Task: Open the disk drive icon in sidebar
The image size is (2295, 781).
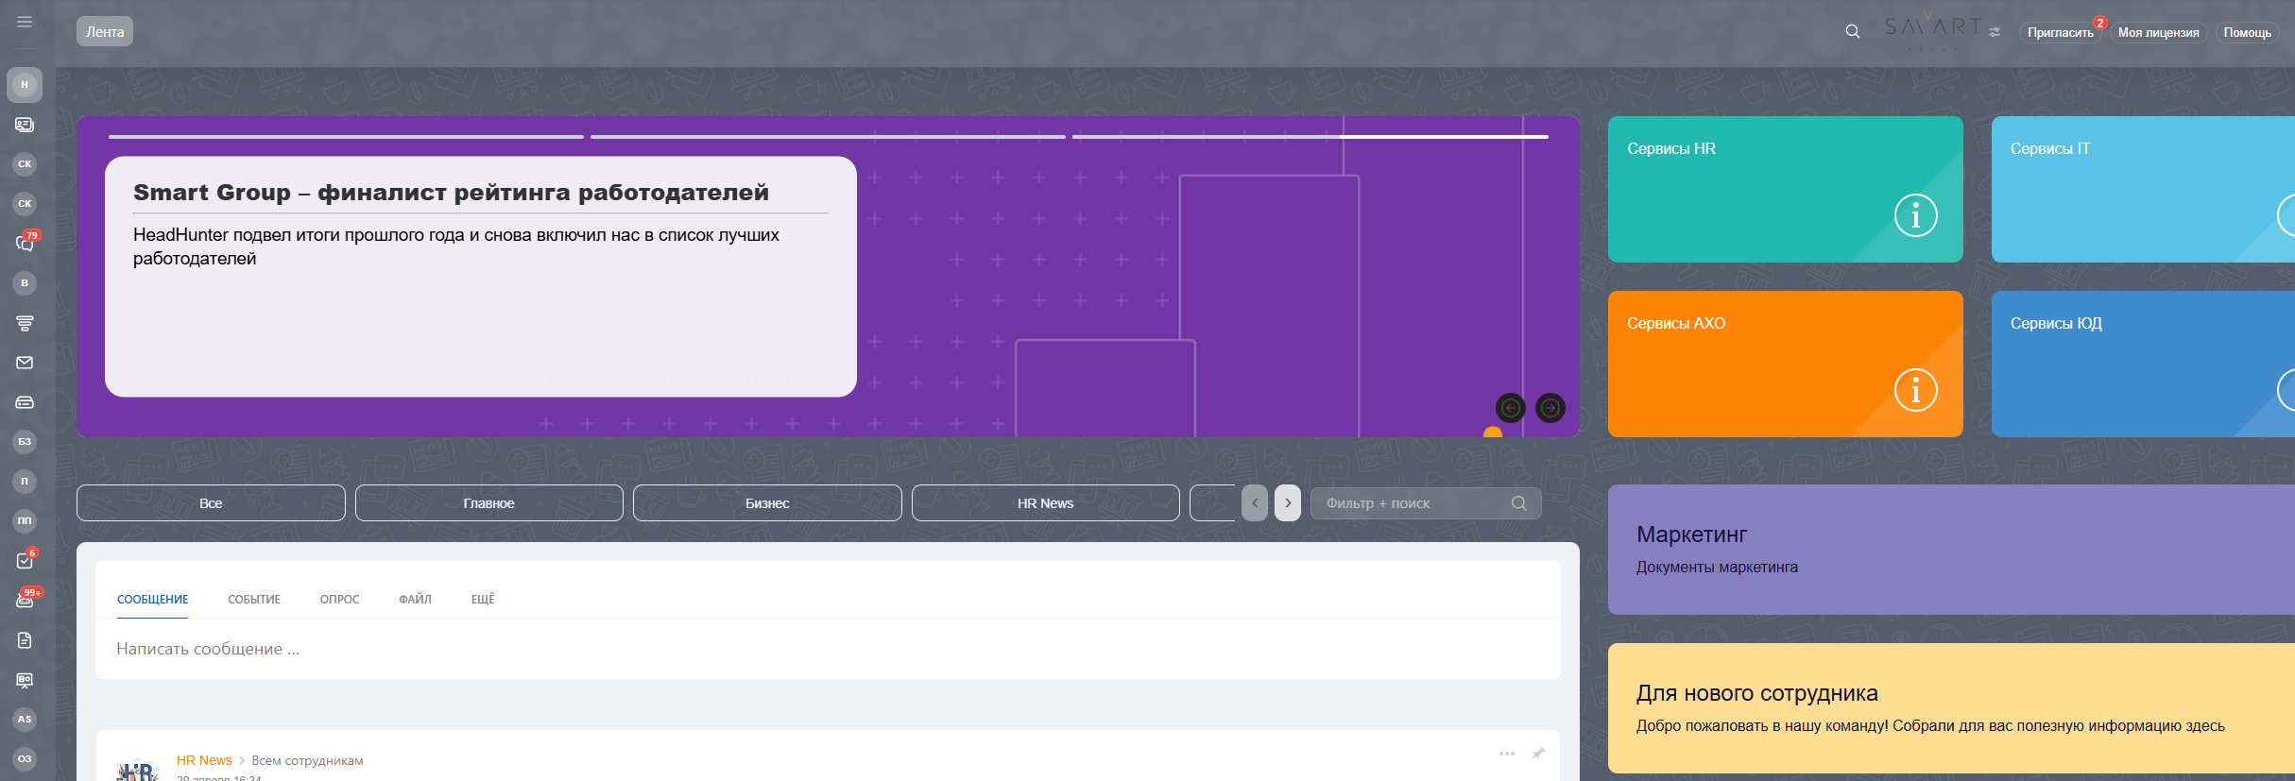Action: pos(25,402)
